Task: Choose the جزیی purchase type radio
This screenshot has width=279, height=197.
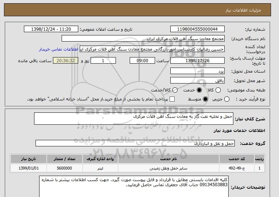Action: (x=227, y=99)
